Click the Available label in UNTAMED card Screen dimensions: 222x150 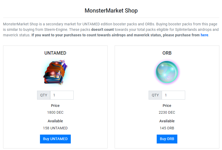[x=55, y=121]
